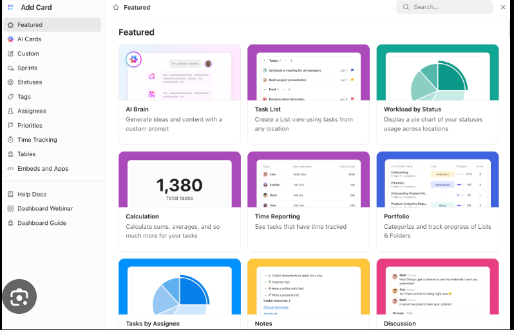
Task: Click the Assignees person icon
Action: [x=10, y=112]
